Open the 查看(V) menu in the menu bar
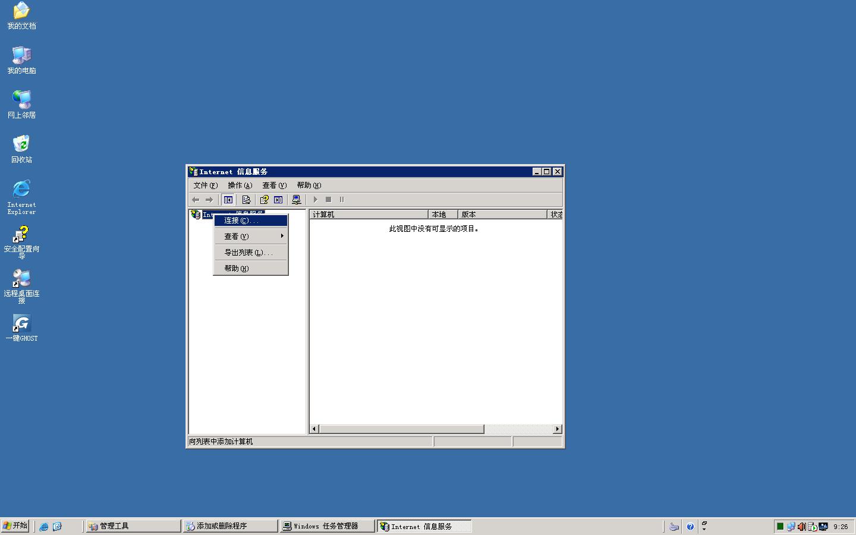This screenshot has height=535, width=856. pyautogui.click(x=275, y=185)
